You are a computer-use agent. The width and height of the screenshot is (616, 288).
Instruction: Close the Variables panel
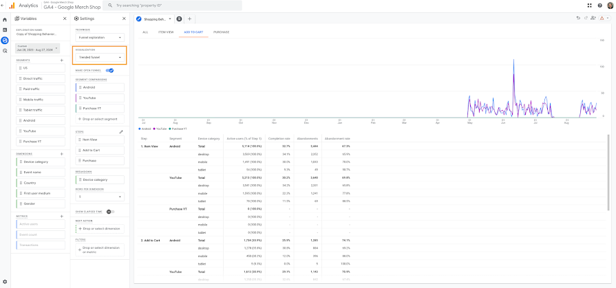(65, 19)
